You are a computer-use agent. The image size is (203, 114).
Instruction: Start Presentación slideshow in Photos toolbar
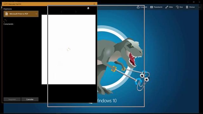(x=156, y=7)
